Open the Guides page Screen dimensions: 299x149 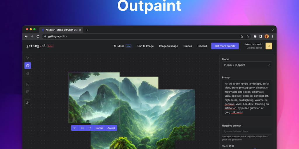point(188,46)
